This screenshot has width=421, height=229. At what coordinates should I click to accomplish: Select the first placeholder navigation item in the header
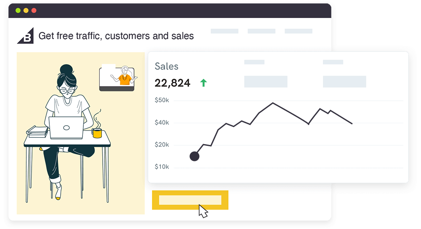pos(224,31)
